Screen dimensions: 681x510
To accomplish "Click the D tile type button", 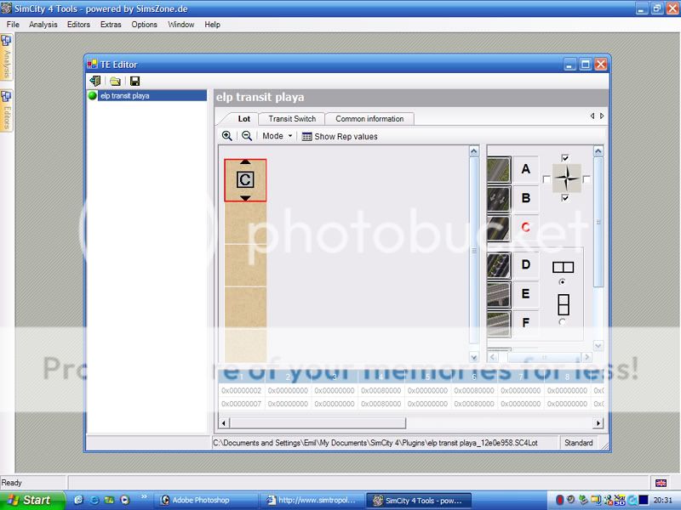I will [525, 265].
